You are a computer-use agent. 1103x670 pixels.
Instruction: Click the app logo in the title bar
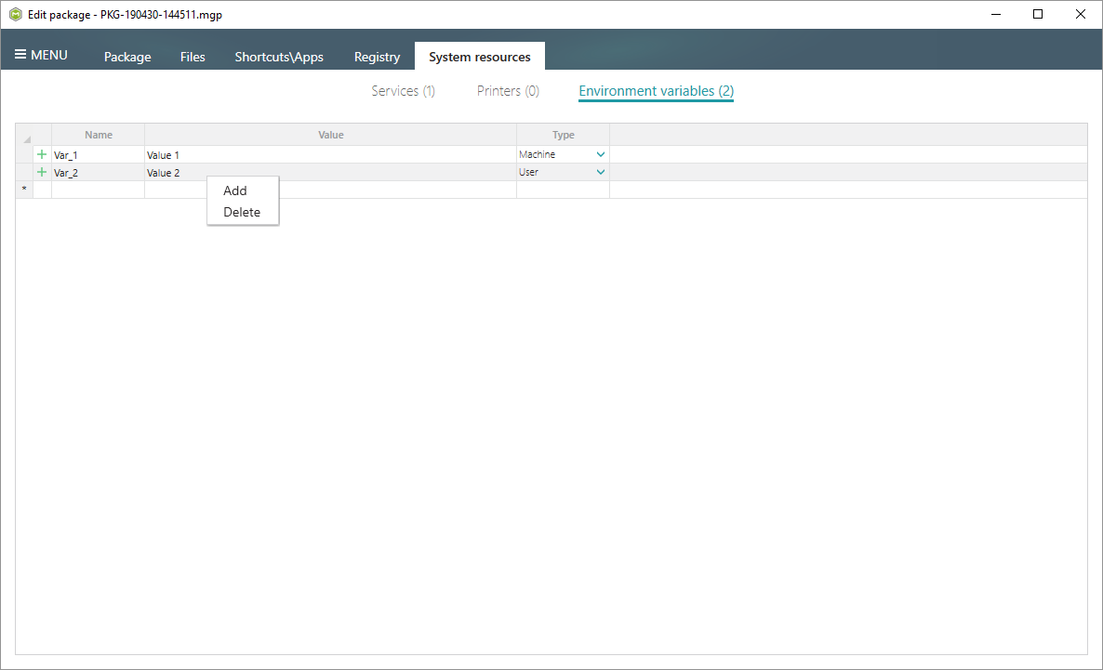16,14
